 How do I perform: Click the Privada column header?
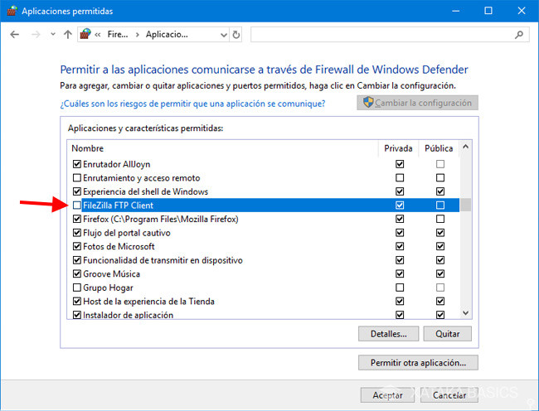click(x=398, y=148)
